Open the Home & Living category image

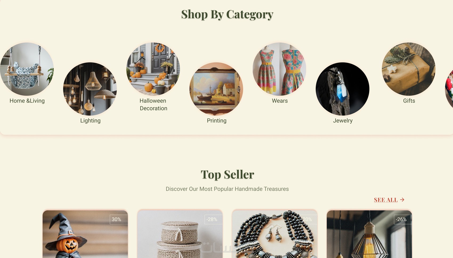click(x=27, y=69)
